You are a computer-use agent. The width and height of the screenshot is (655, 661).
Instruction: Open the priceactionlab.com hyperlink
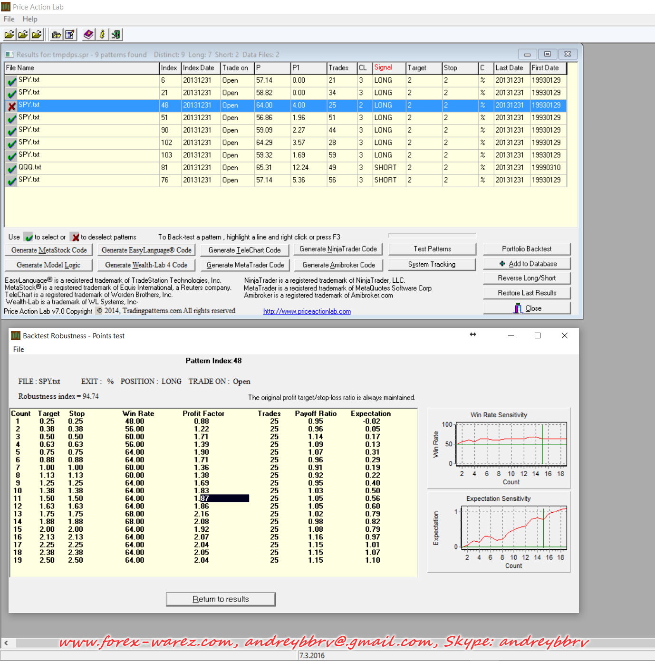(307, 311)
